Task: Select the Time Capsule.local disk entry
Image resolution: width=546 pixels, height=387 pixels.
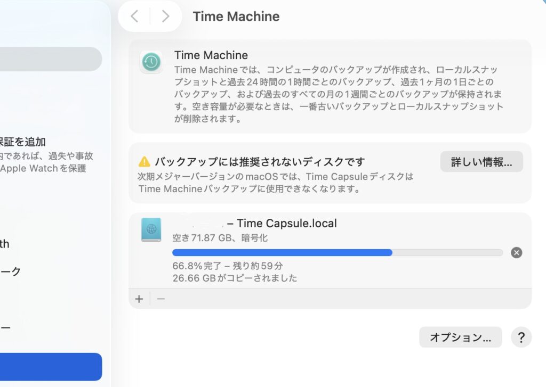Action: coord(330,250)
